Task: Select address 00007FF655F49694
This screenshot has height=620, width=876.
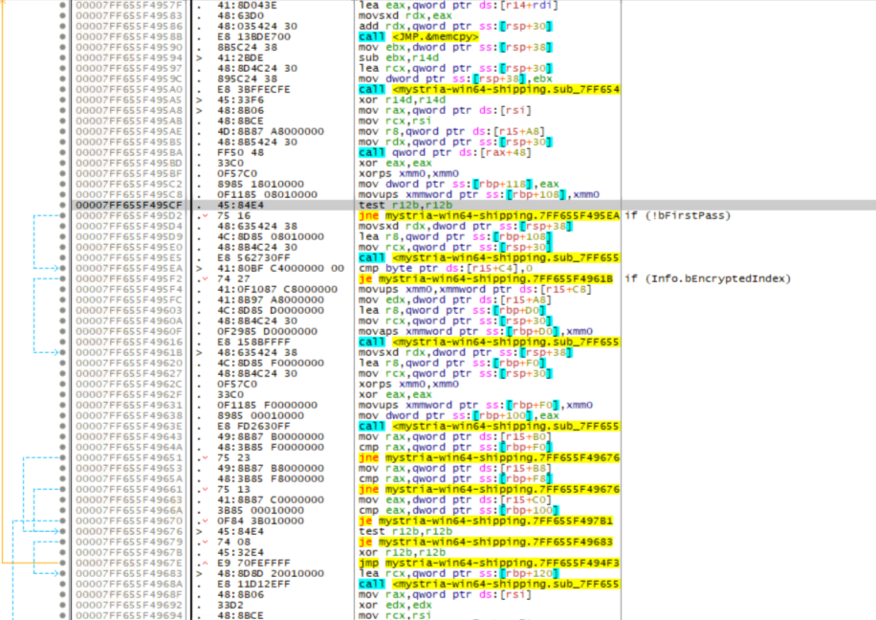Action: click(129, 615)
